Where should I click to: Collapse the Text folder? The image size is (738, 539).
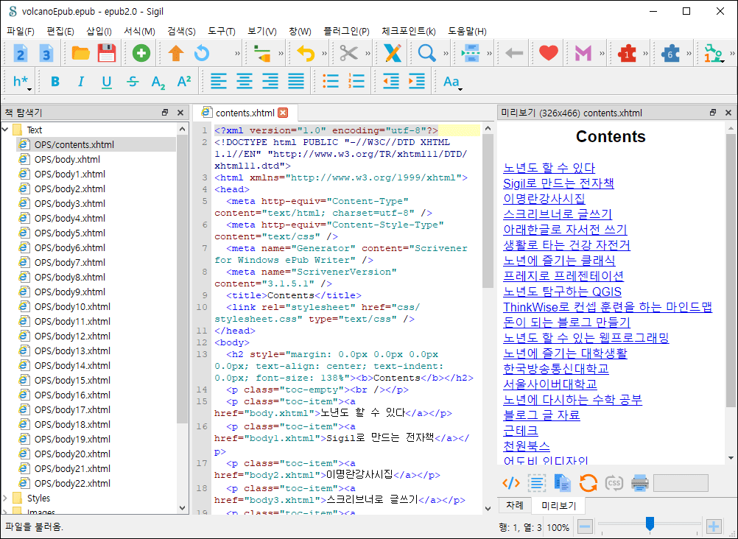[6, 130]
